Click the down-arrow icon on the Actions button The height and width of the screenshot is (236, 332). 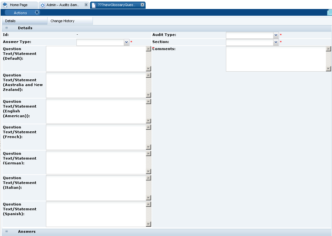(x=36, y=13)
